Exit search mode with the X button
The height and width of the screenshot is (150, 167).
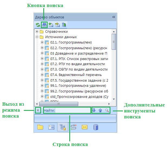click(38, 110)
